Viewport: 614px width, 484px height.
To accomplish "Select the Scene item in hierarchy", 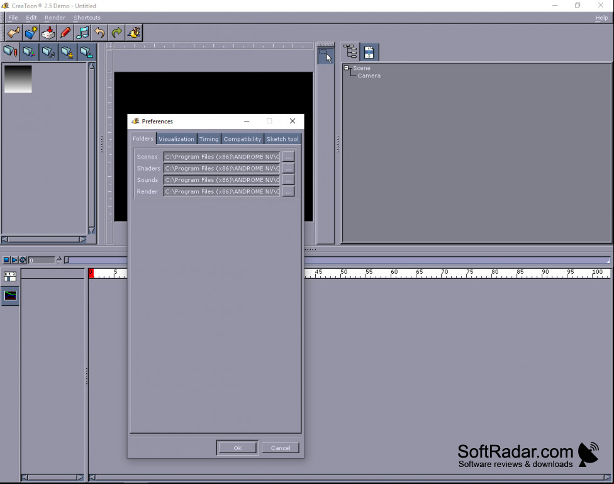I will tap(362, 68).
